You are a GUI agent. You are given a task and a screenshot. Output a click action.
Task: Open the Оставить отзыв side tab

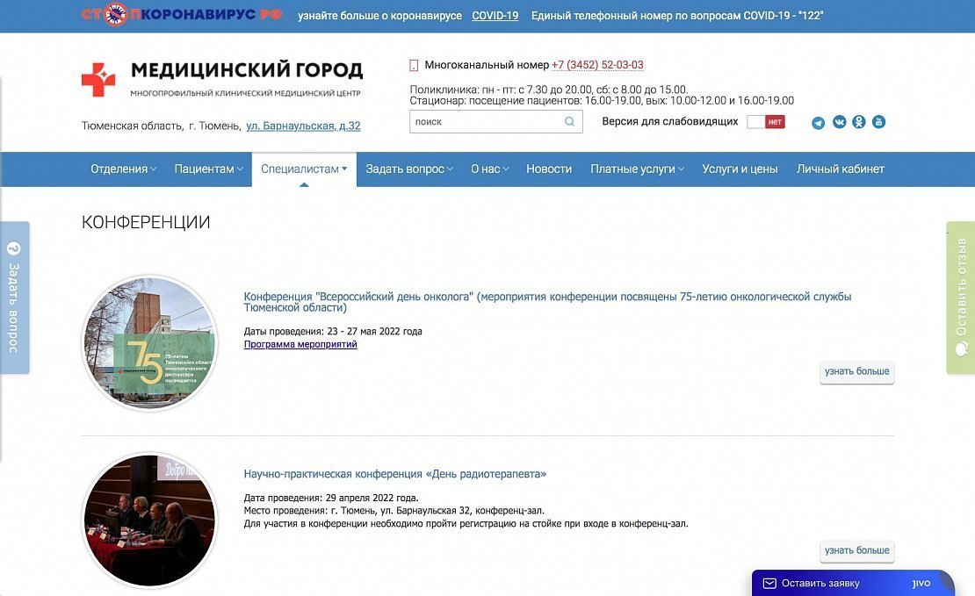click(961, 298)
